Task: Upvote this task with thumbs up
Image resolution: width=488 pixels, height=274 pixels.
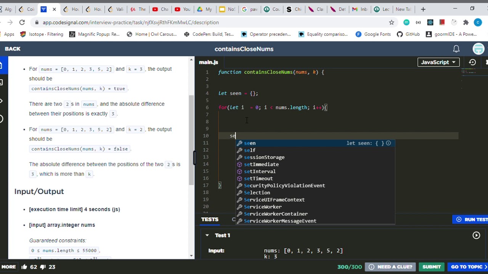Action: tap(25, 267)
